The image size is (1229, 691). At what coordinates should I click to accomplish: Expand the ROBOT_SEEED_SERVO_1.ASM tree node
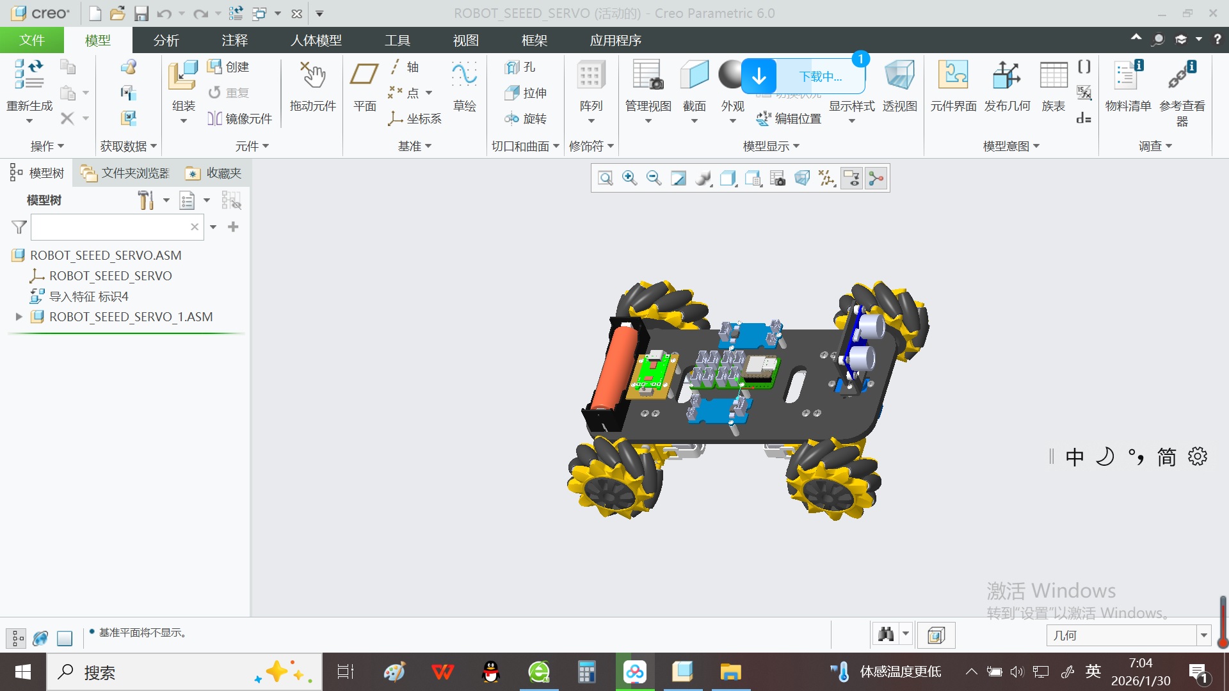coord(19,317)
